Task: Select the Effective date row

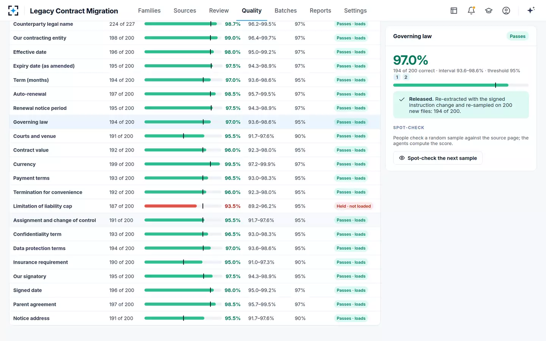Action: [x=195, y=52]
